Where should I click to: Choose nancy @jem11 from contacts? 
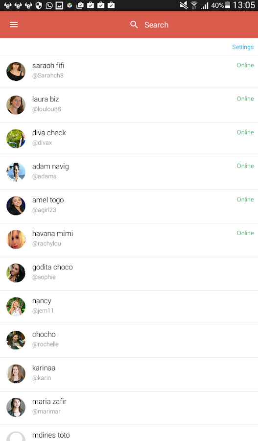point(129,307)
